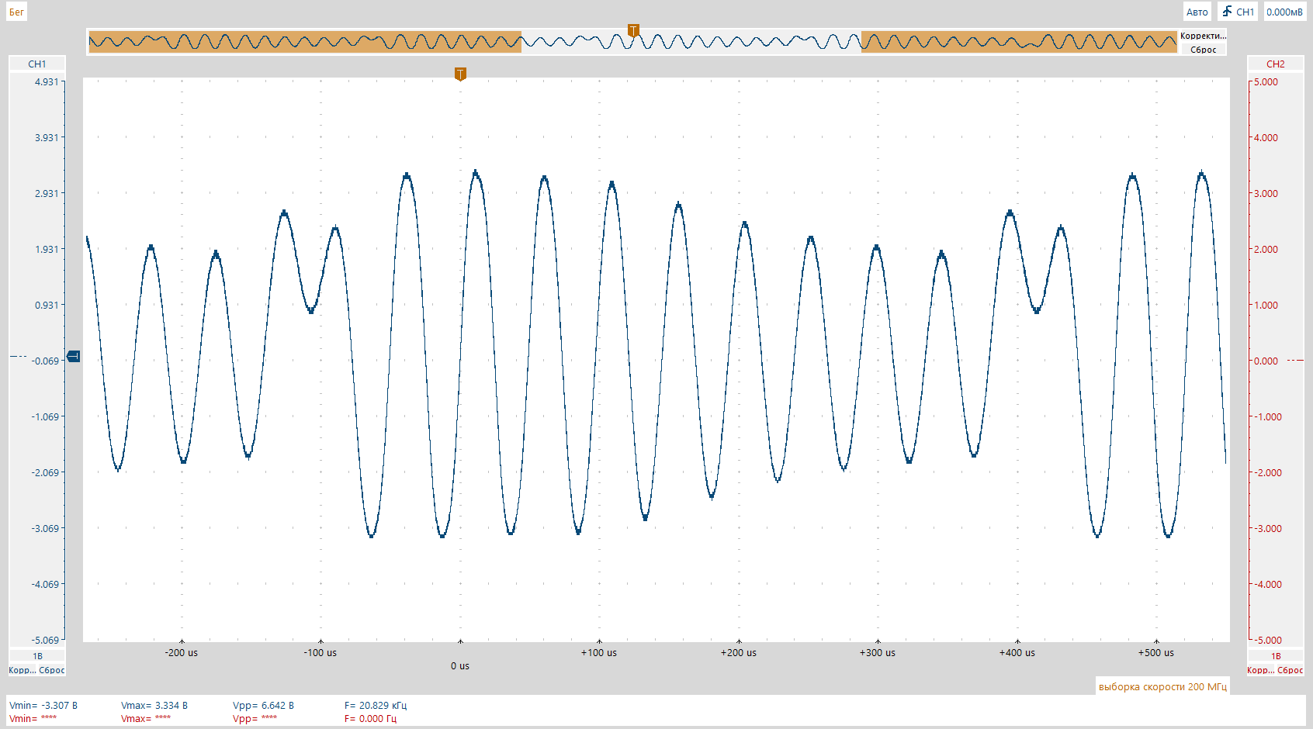Click Сброс under the CH1 scale
The image size is (1313, 729).
tap(52, 670)
